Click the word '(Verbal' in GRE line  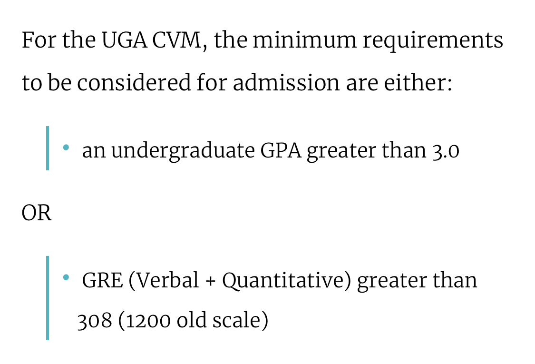click(x=164, y=281)
